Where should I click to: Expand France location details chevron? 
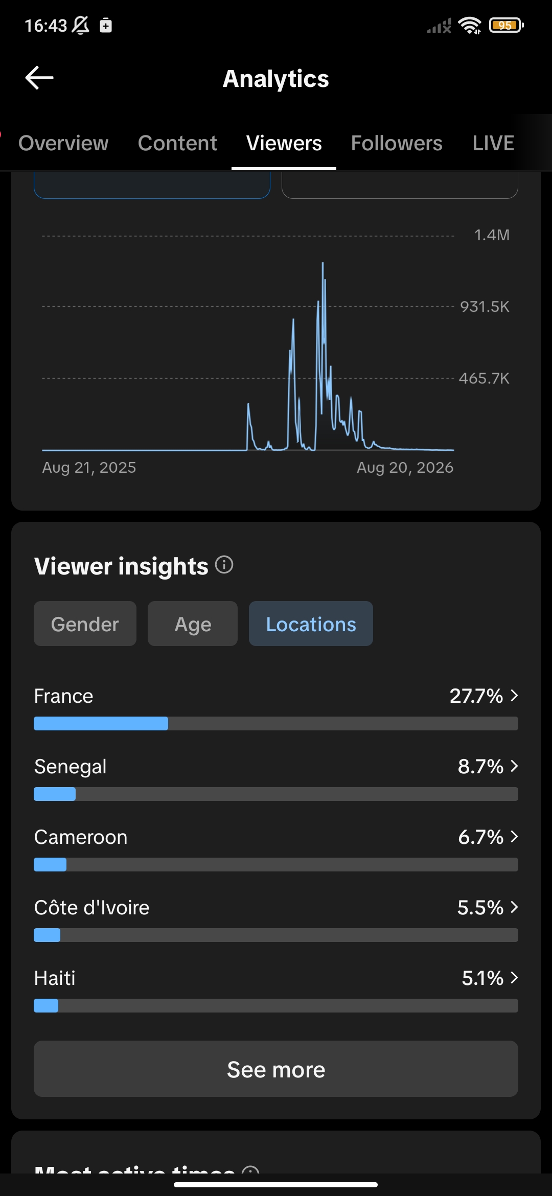[514, 696]
